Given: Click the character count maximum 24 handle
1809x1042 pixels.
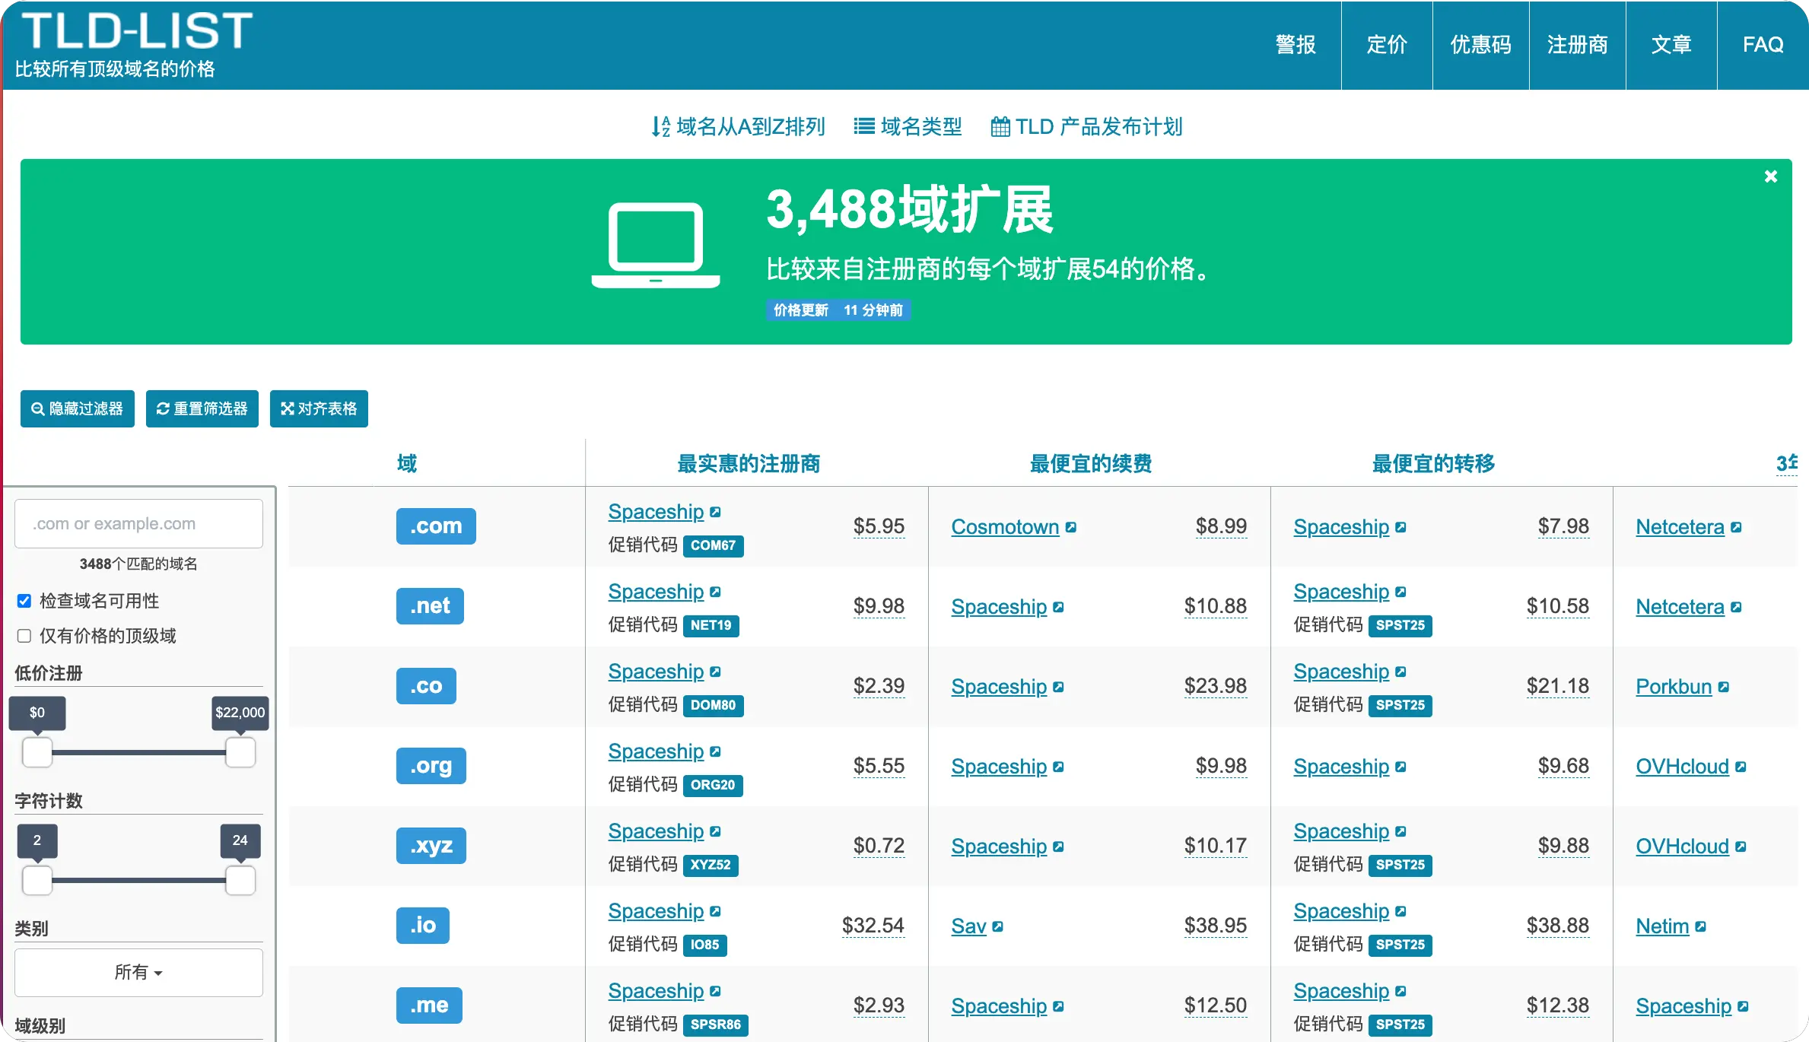Looking at the screenshot, I should [240, 880].
